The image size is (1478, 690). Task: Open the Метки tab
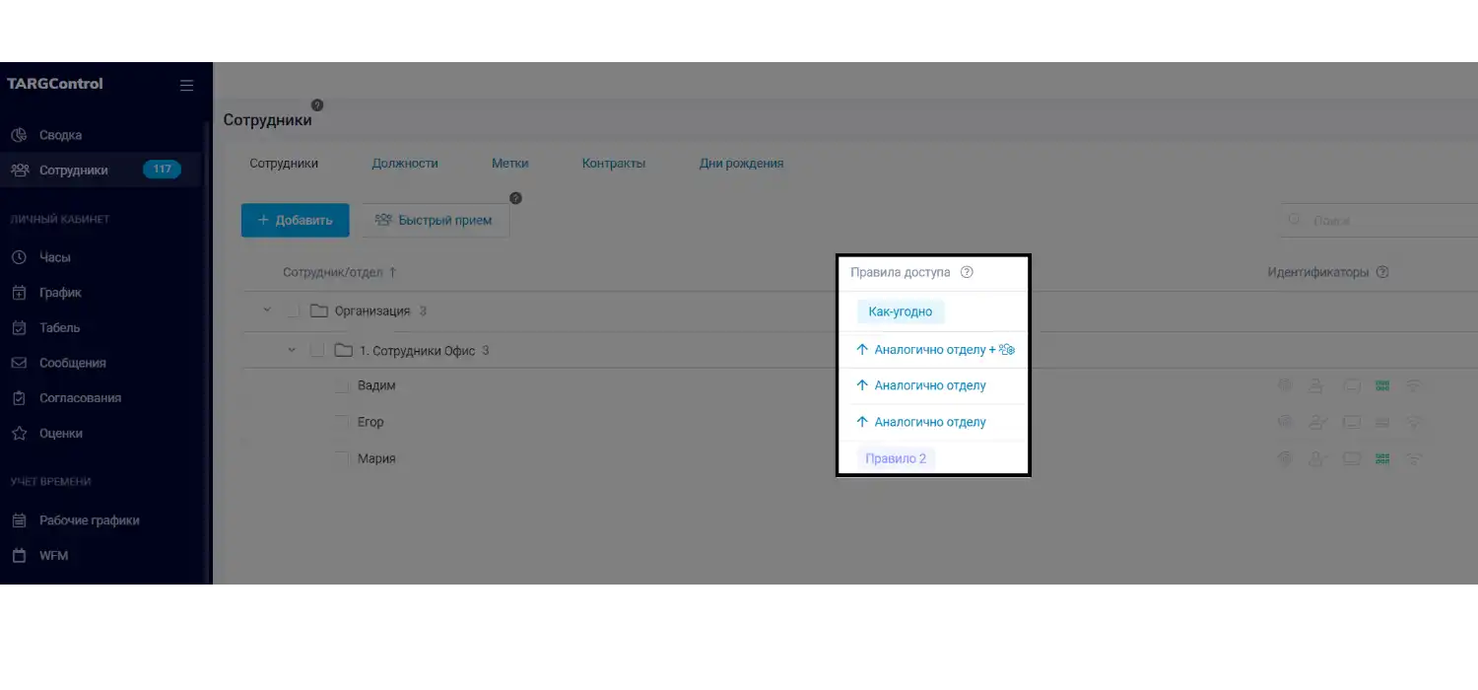coord(510,164)
